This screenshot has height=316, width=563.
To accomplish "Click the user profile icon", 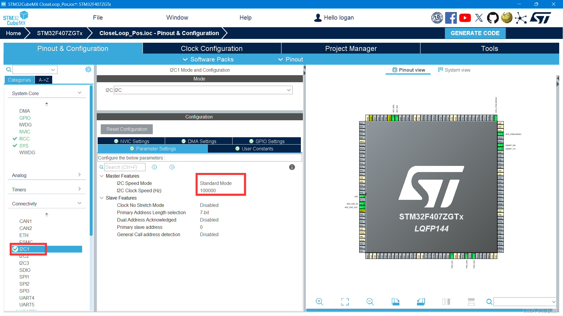I will click(x=318, y=18).
